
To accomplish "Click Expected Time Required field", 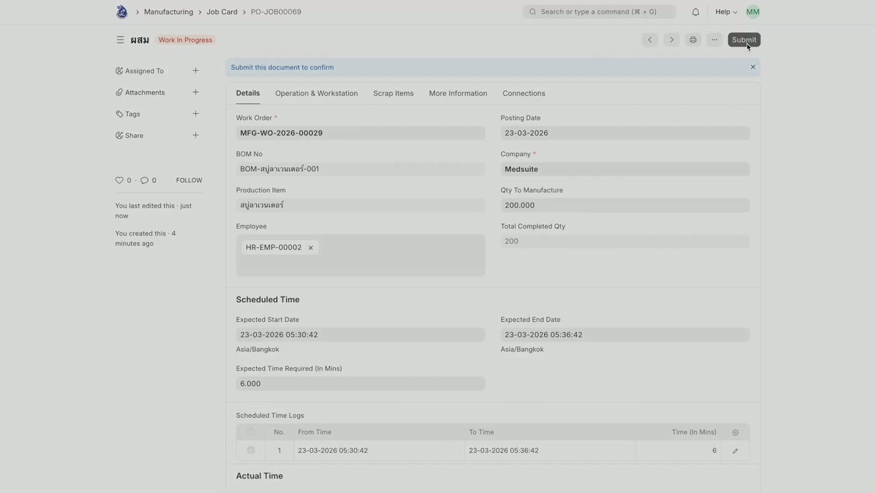I will pos(361,383).
